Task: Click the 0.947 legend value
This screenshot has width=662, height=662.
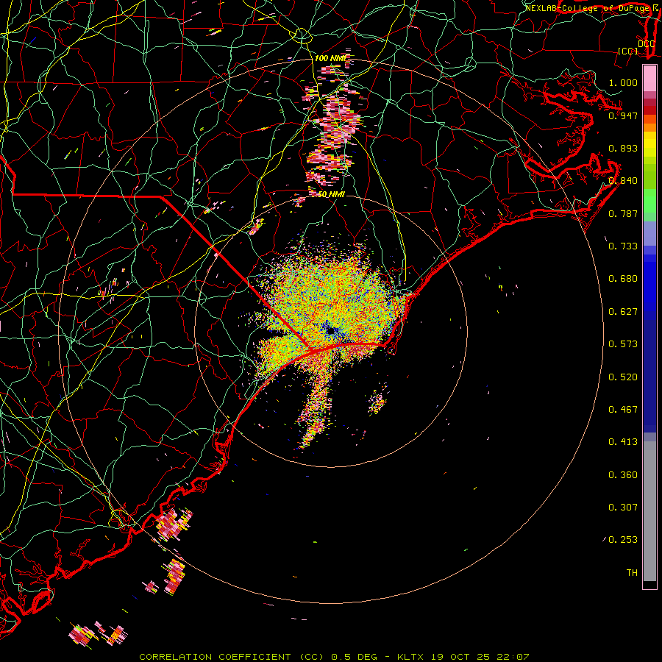Action: coord(623,115)
